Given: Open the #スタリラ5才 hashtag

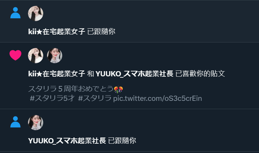Looking at the screenshot, I should [52, 98].
